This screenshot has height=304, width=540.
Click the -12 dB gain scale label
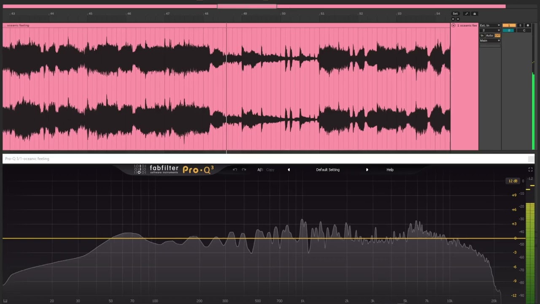(514, 295)
